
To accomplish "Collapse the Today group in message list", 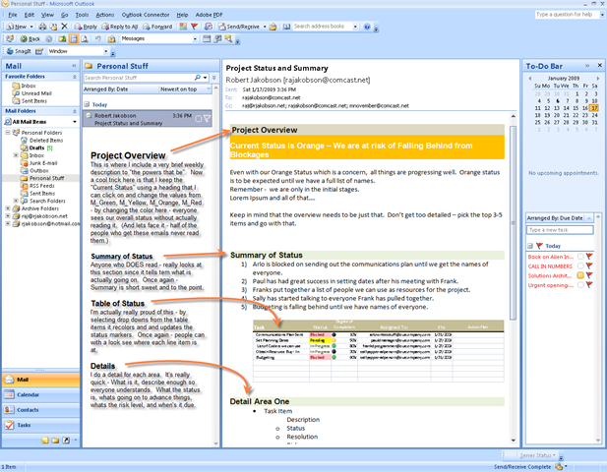I will tap(87, 104).
